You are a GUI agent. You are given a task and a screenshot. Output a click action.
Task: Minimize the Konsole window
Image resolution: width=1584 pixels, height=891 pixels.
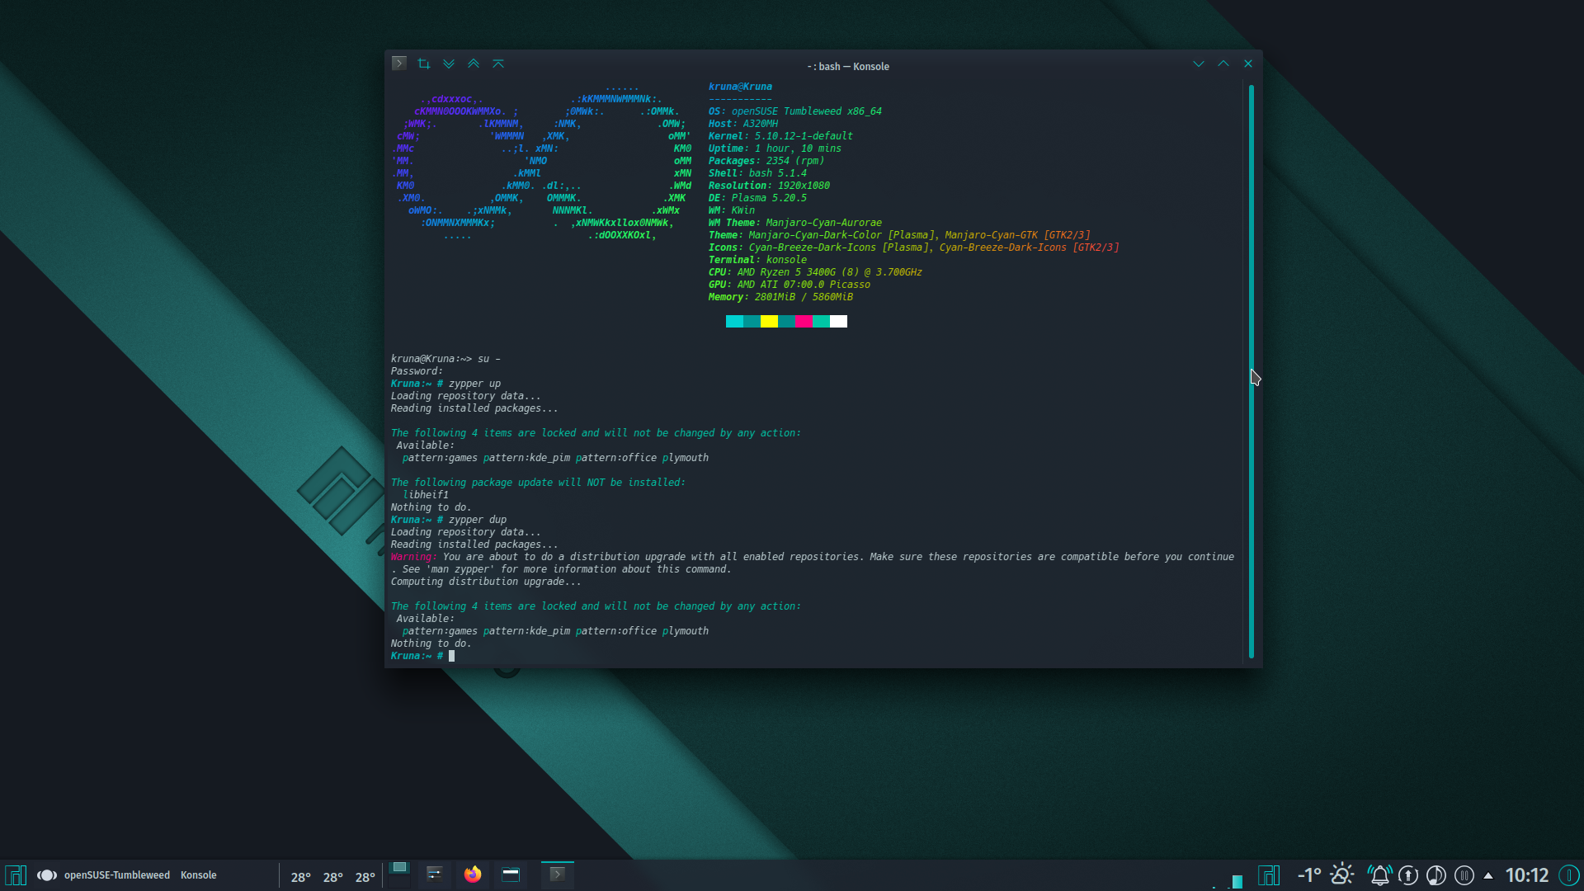point(1199,64)
